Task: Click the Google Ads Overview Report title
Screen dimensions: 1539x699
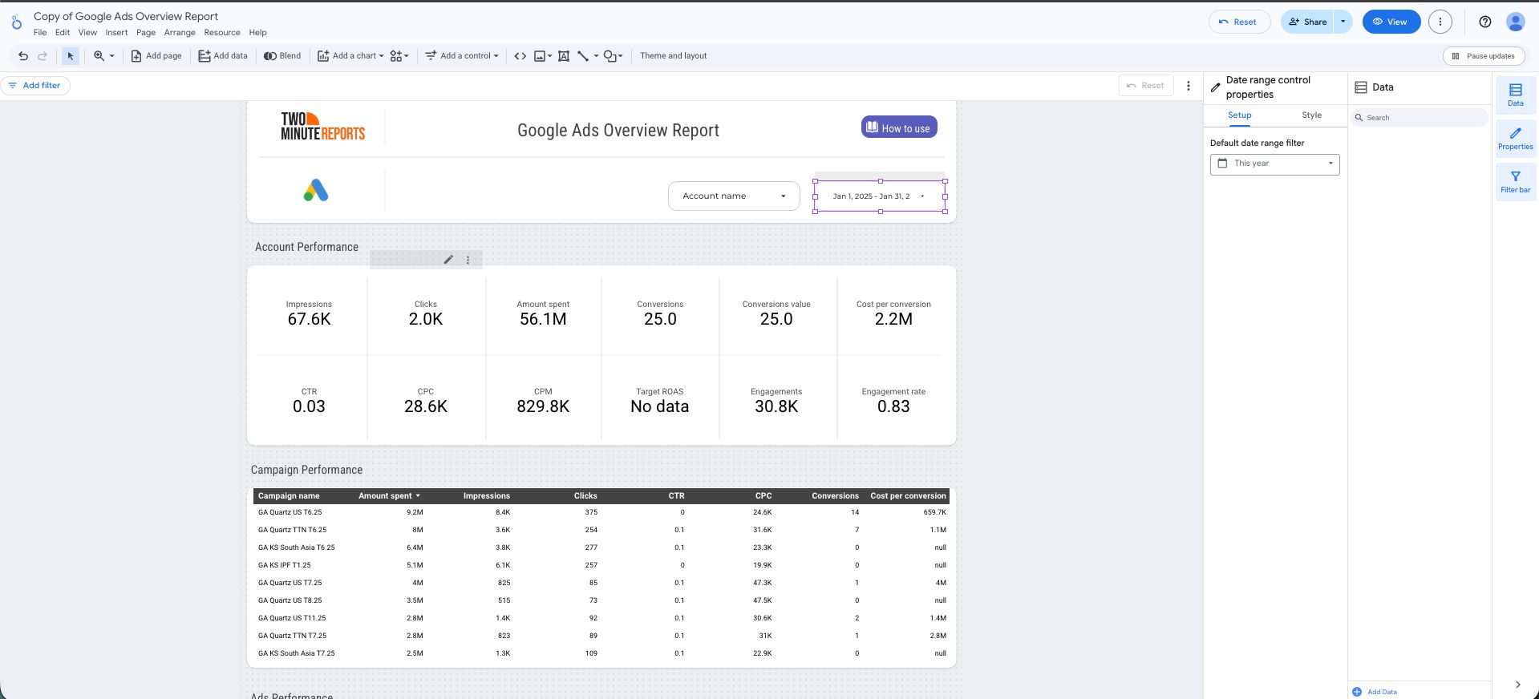Action: coord(618,131)
